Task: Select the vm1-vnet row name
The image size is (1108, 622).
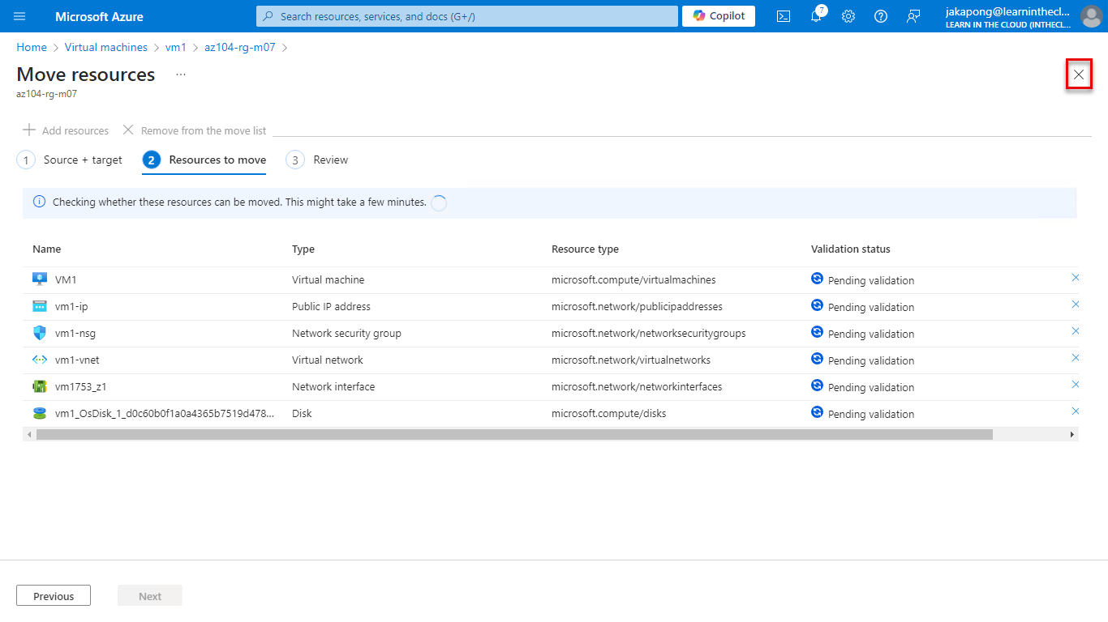Action: point(77,360)
